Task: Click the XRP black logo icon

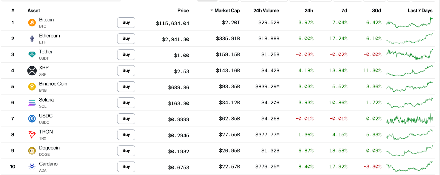Action: coord(32,71)
